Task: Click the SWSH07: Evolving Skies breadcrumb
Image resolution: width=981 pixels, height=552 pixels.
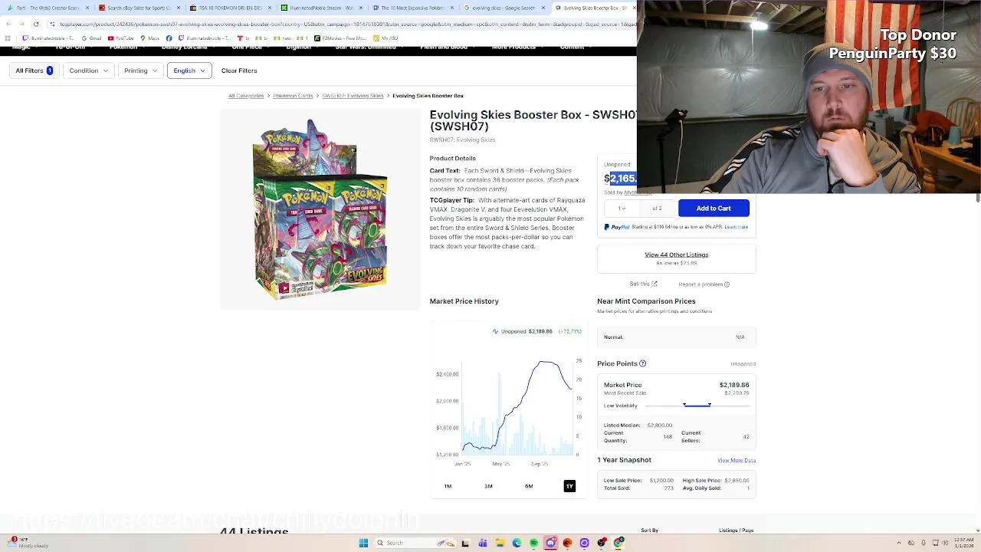Action: click(x=353, y=96)
